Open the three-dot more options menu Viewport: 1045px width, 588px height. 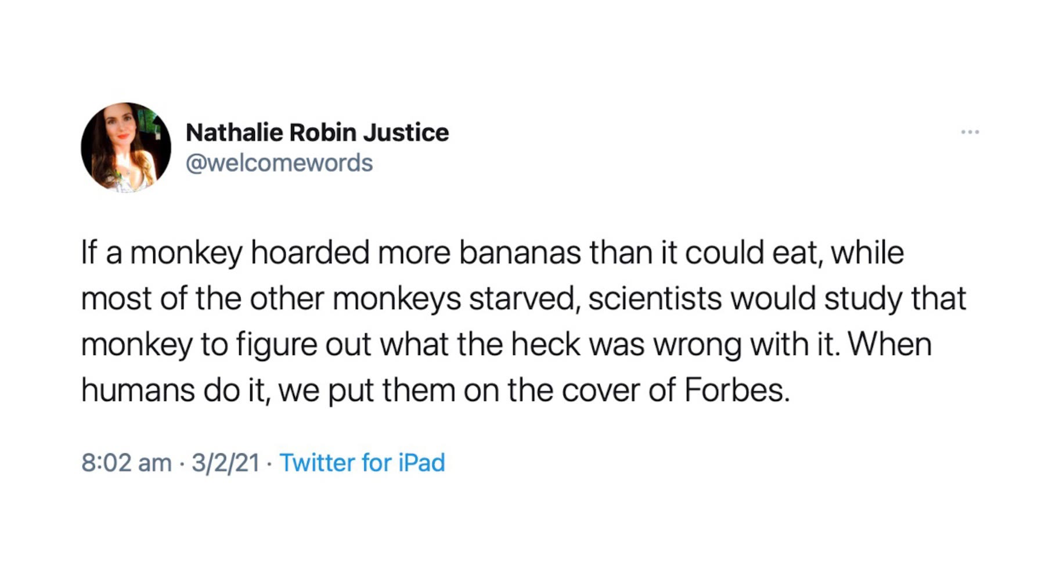click(x=970, y=132)
